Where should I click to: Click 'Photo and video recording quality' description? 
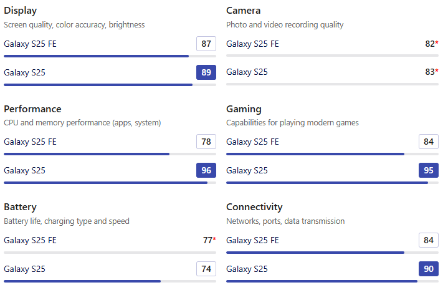(x=285, y=25)
